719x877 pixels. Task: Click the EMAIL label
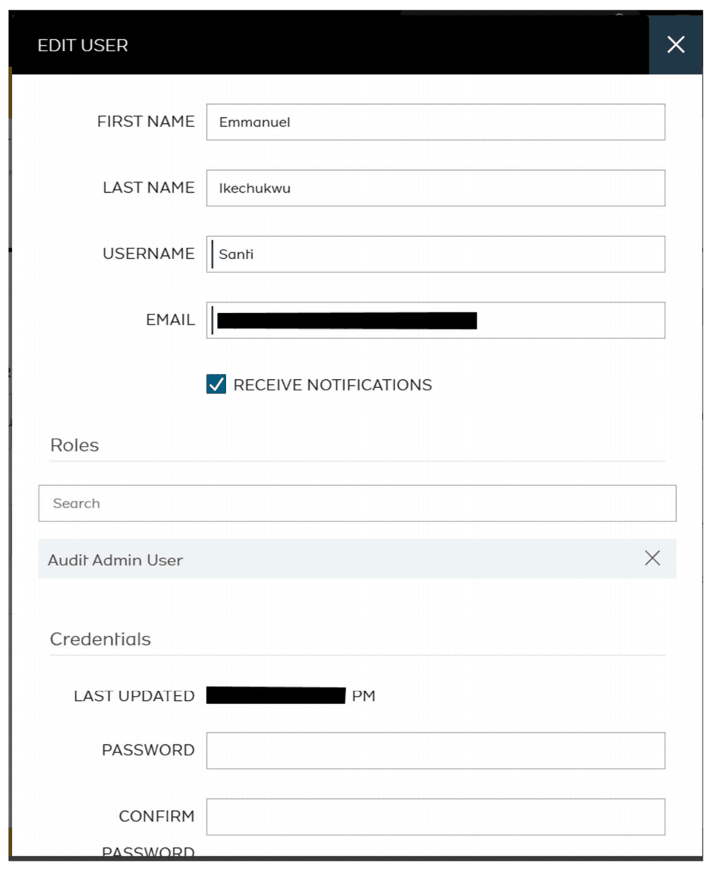(170, 320)
